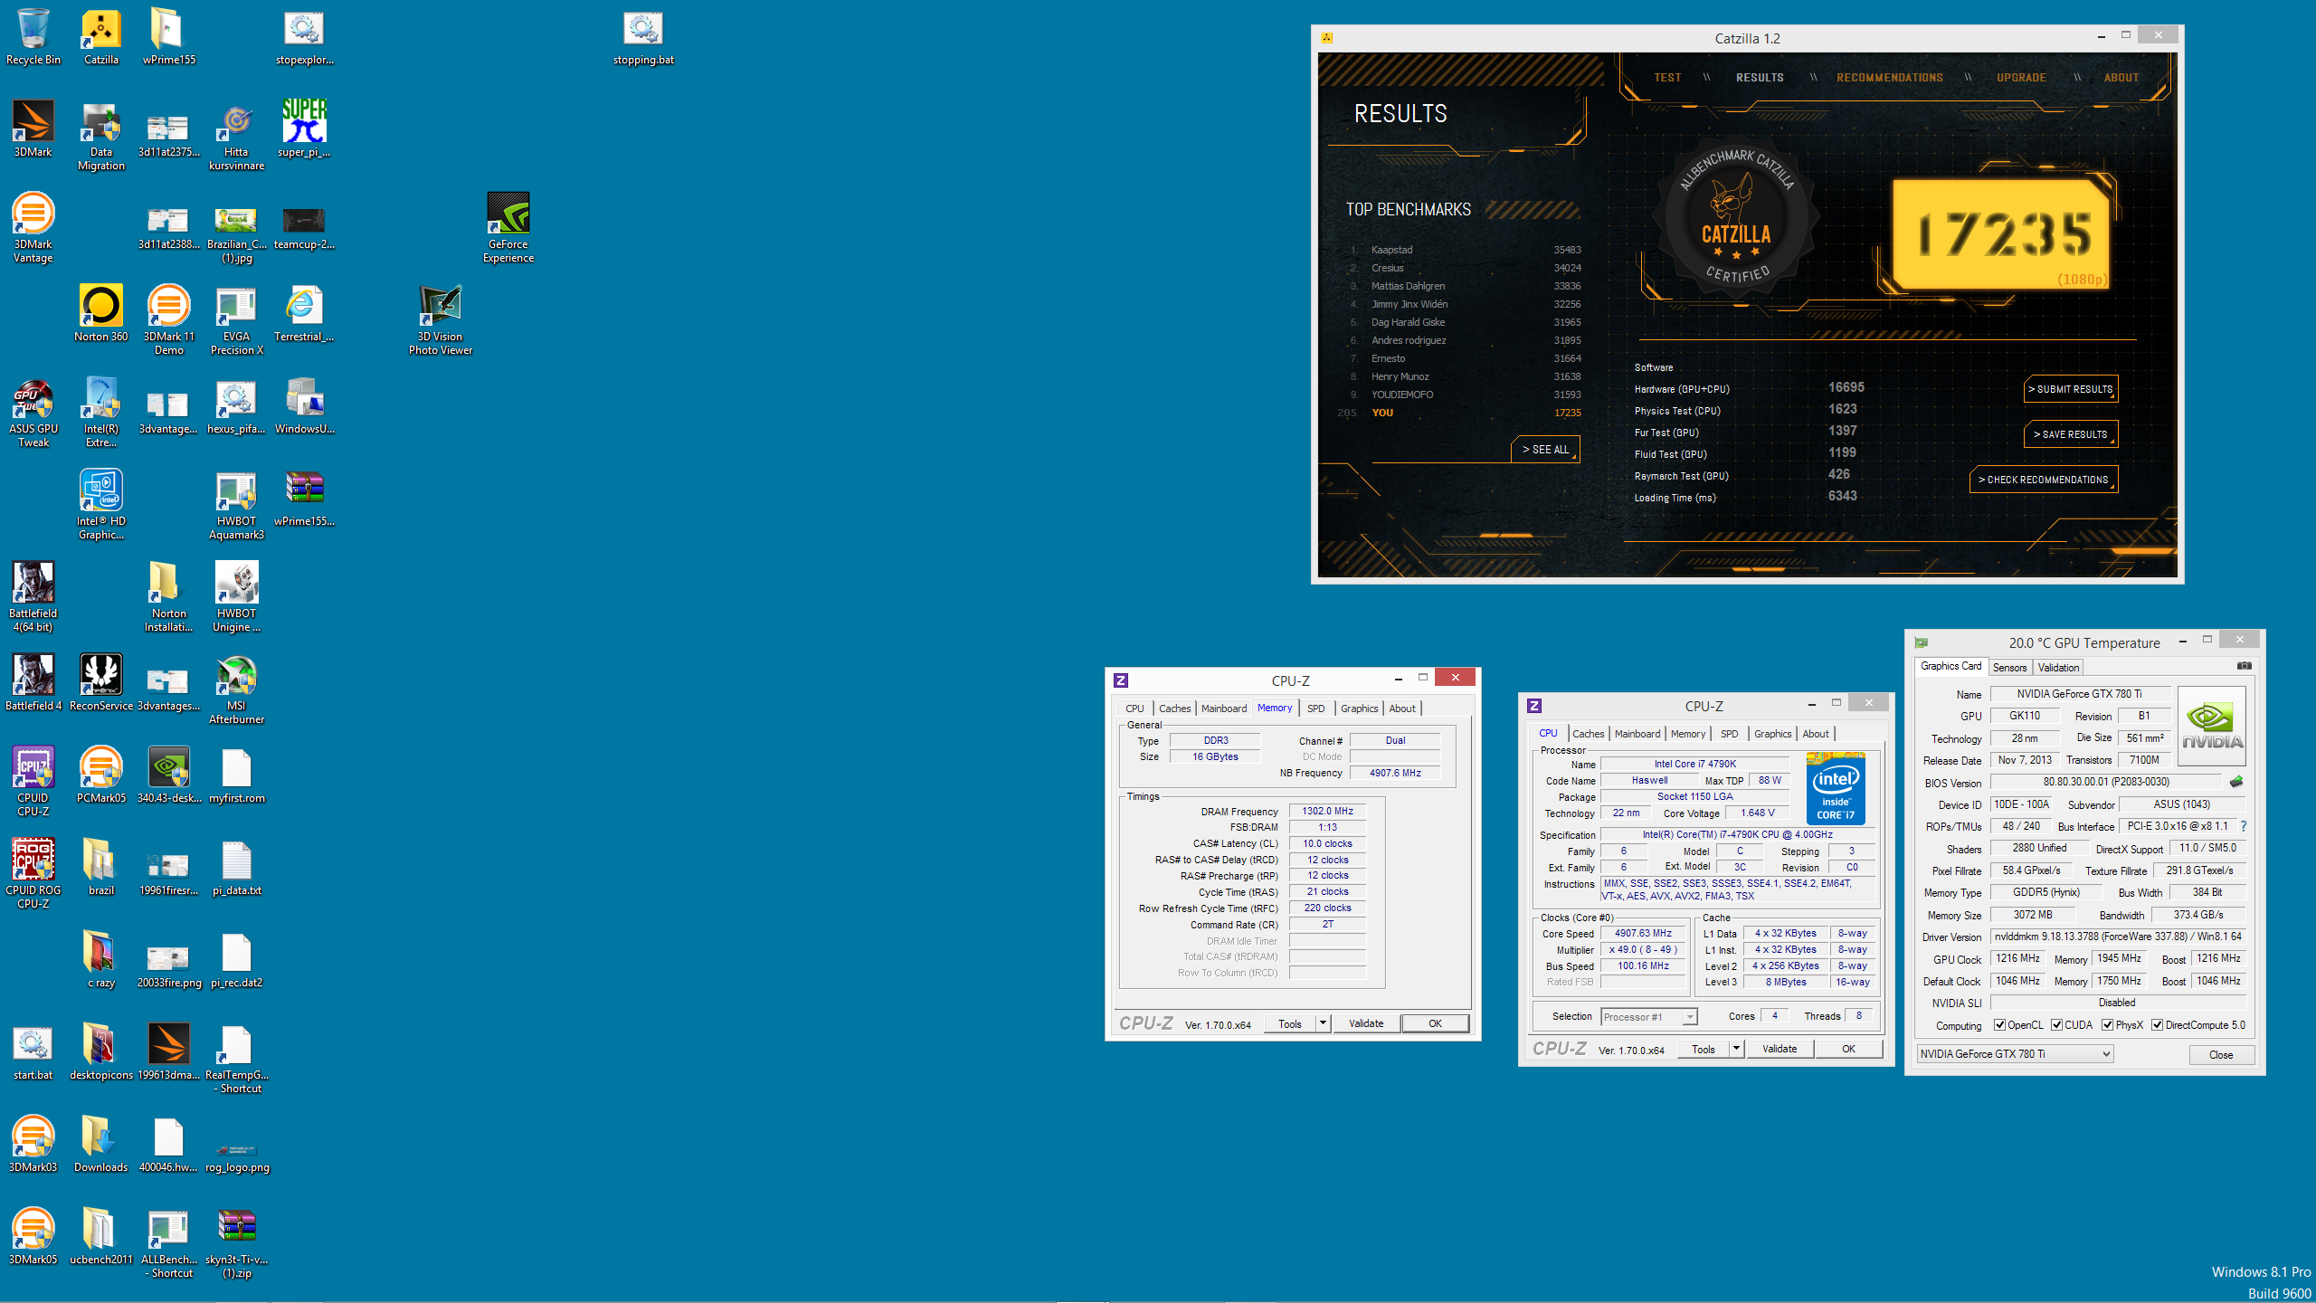Click the GPU Name field in GPU-Z
The image size is (2316, 1303).
coord(2080,694)
